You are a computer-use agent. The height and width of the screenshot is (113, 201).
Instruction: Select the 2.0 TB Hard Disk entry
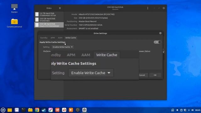click(x=49, y=14)
